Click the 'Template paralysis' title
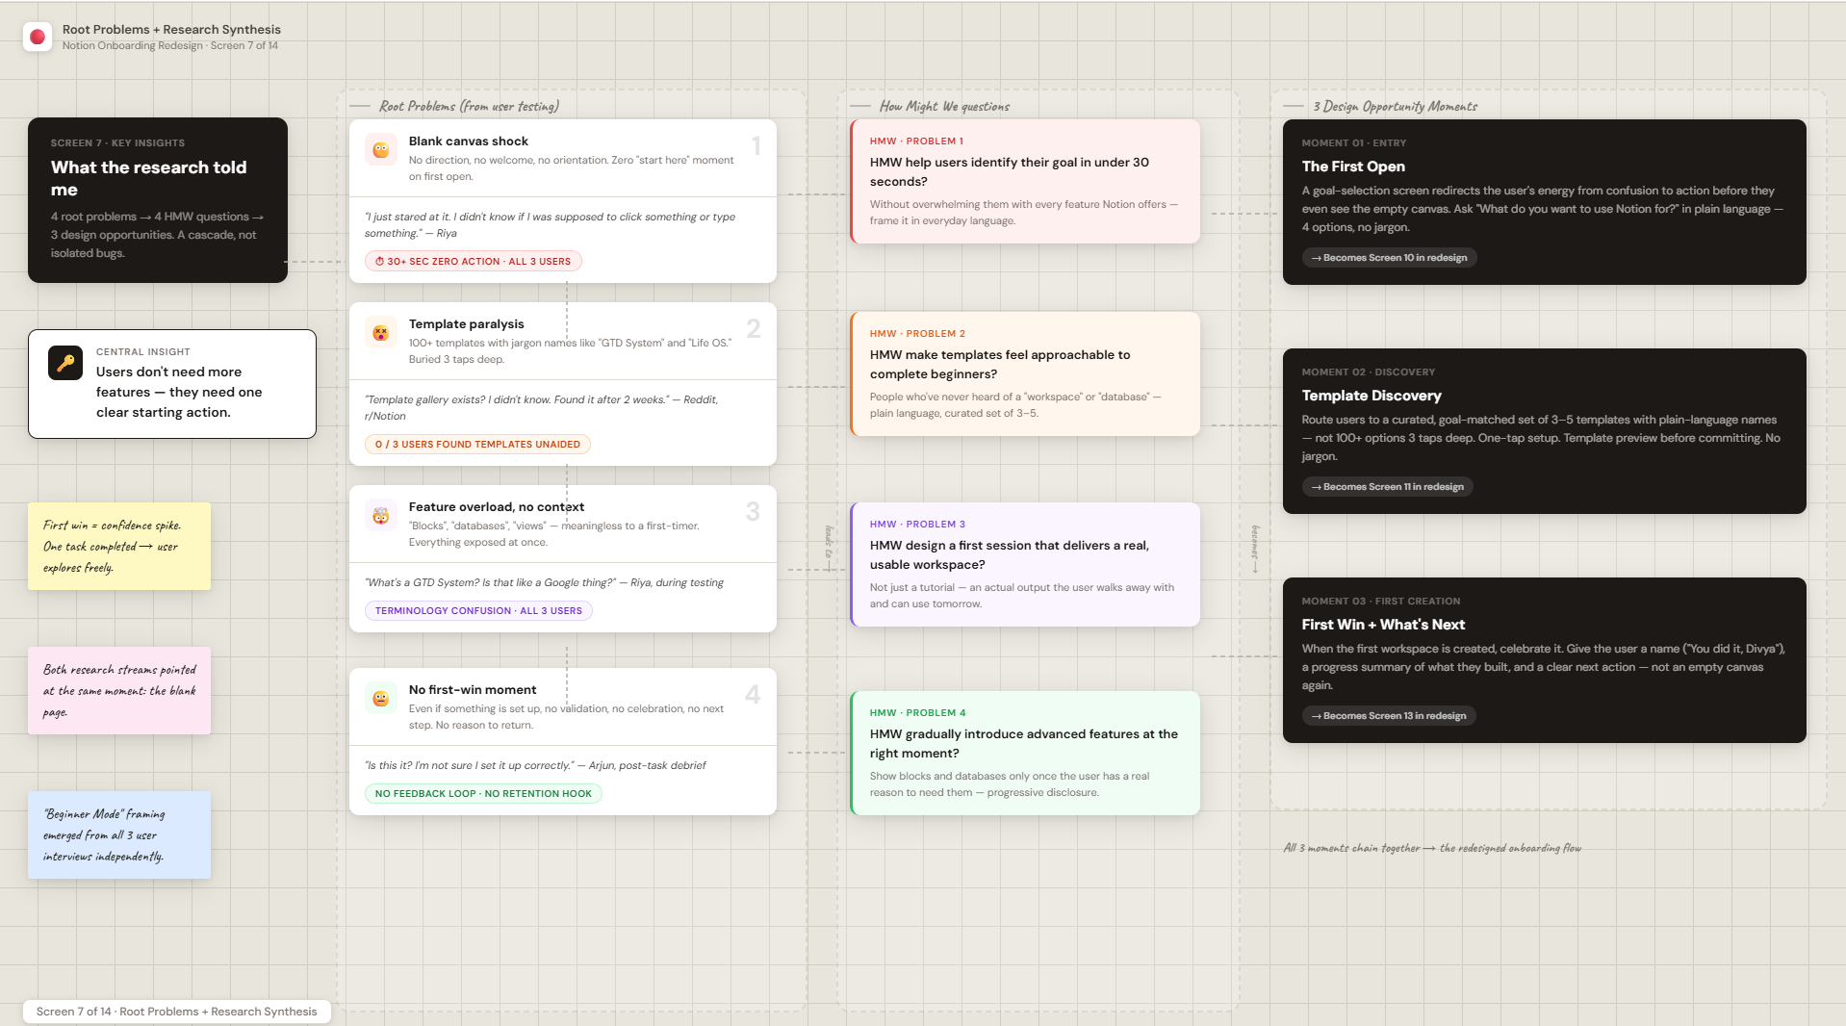Image resolution: width=1846 pixels, height=1026 pixels. tap(466, 324)
